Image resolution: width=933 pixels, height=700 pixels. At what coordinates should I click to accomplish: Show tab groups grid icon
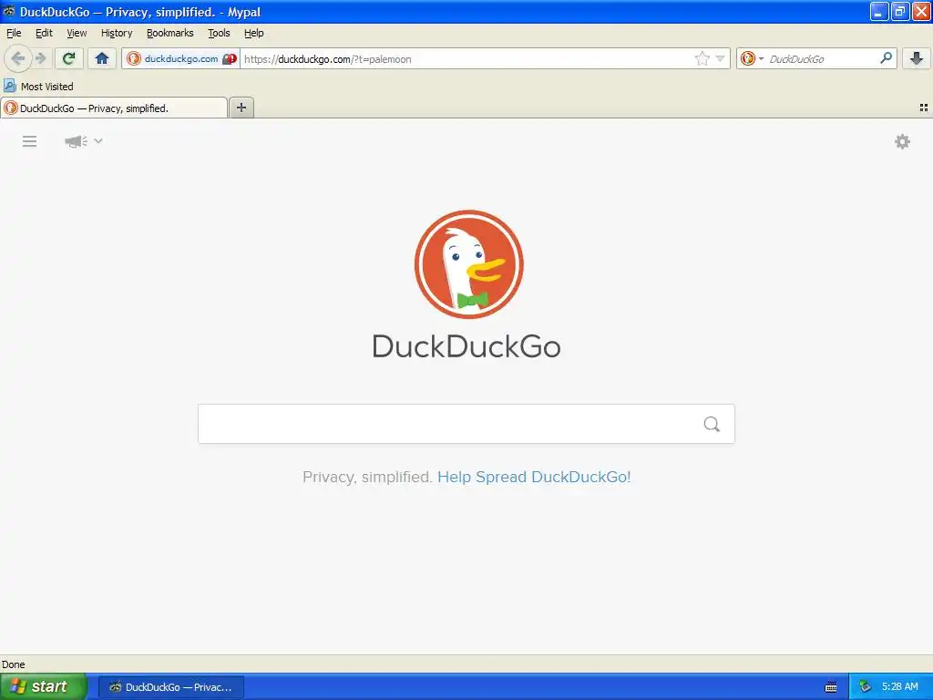click(x=924, y=108)
